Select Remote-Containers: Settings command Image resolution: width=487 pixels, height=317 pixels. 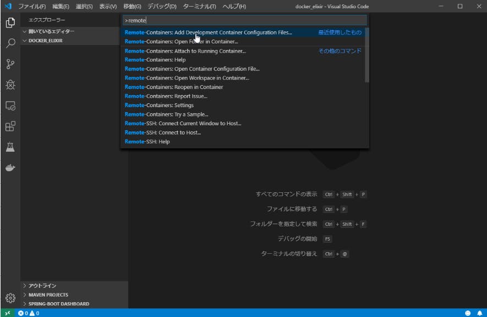(243, 105)
